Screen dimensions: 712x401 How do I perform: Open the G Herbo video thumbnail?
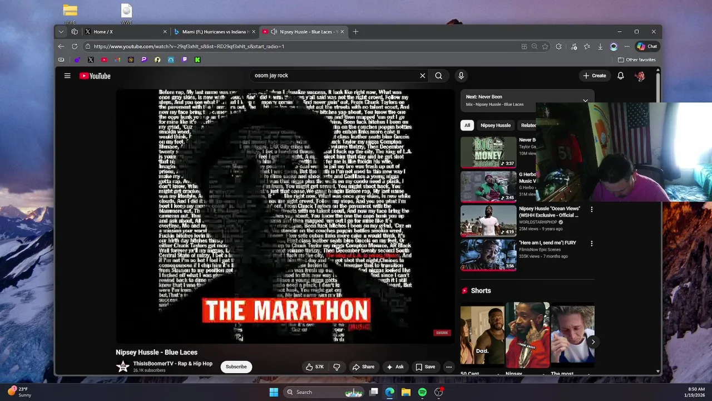(488, 187)
